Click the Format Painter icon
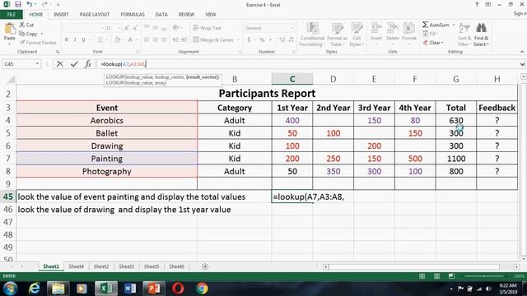The height and width of the screenshot is (296, 527). coord(22,43)
